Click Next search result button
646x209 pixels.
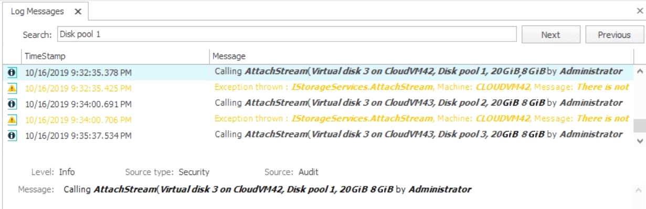point(550,35)
